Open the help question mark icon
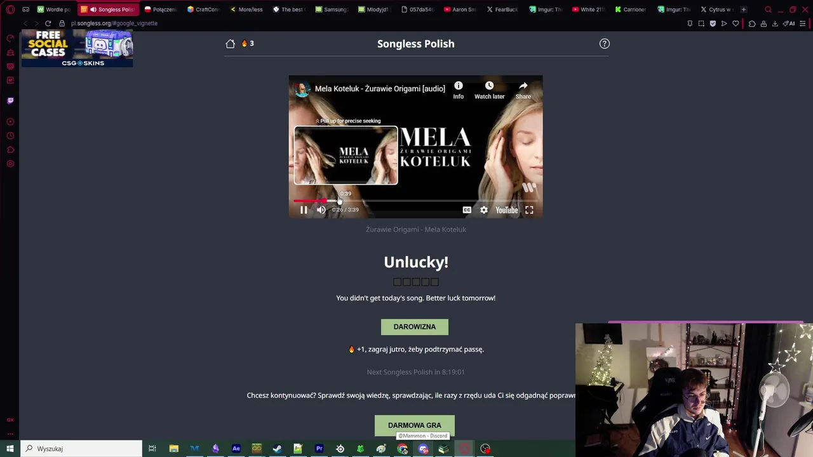Viewport: 813px width, 457px height. pyautogui.click(x=605, y=44)
